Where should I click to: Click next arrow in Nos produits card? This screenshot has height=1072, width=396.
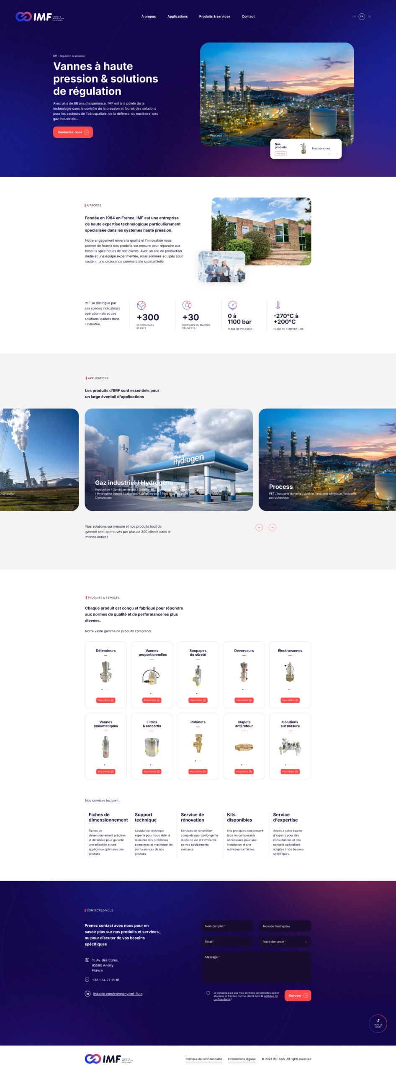337,154
